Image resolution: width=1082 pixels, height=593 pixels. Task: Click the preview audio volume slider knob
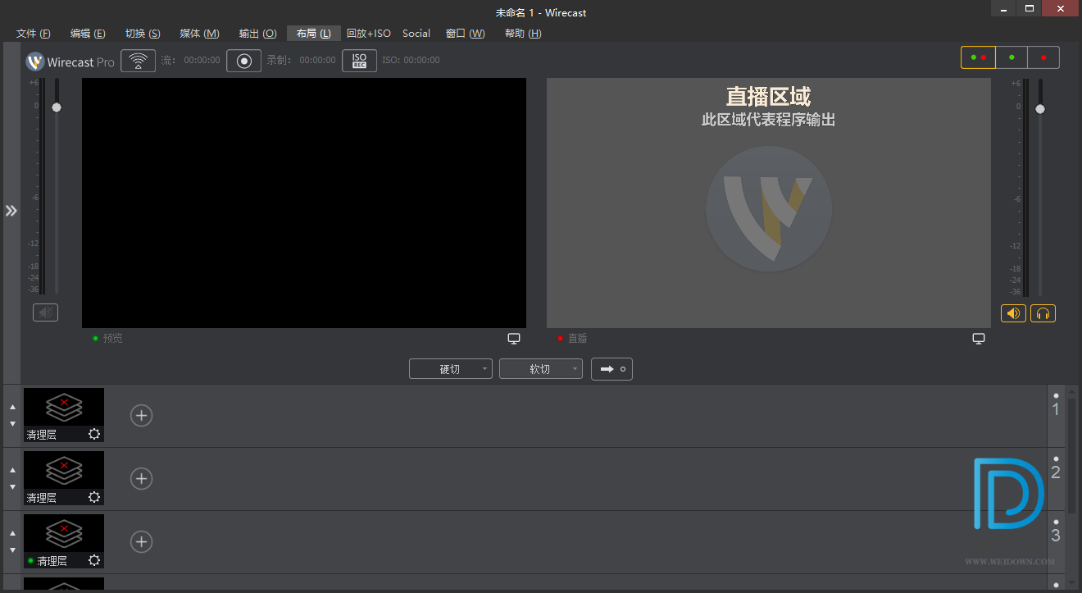[x=57, y=107]
